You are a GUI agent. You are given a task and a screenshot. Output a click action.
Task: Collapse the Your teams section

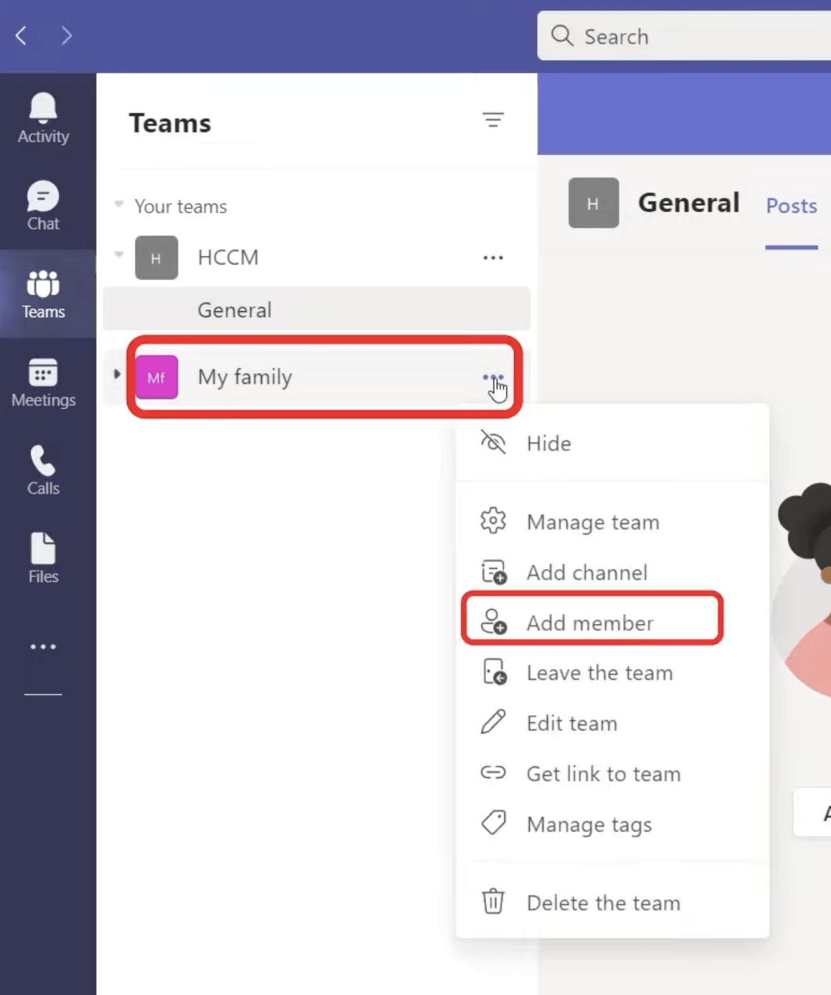[119, 205]
